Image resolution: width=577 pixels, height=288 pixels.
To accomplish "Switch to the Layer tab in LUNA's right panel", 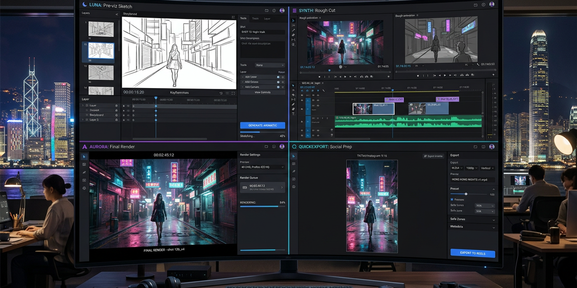I will pyautogui.click(x=267, y=19).
